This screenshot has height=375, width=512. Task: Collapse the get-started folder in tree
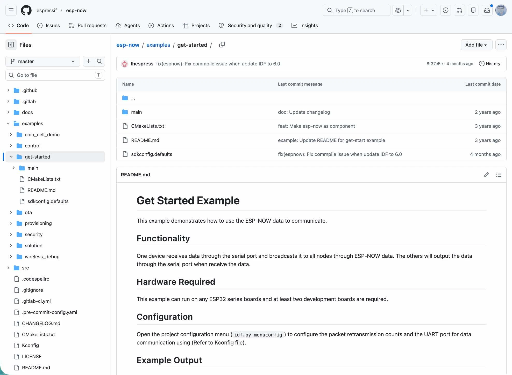coord(11,157)
